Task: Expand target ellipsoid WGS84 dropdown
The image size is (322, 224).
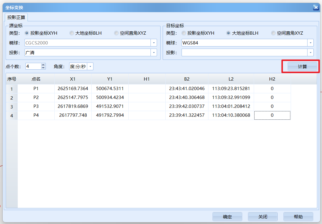Action: 310,43
